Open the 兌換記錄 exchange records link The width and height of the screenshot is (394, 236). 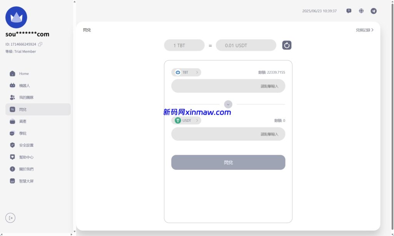tap(364, 30)
